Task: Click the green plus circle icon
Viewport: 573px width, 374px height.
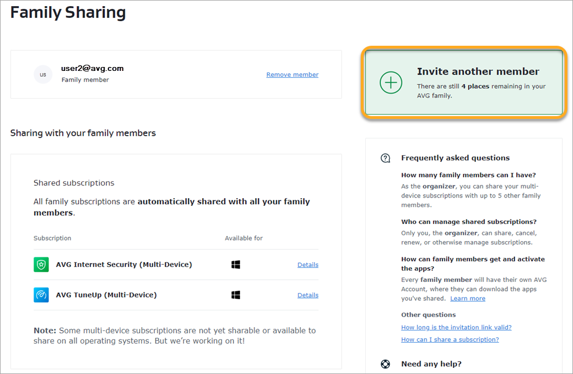Action: pyautogui.click(x=391, y=83)
